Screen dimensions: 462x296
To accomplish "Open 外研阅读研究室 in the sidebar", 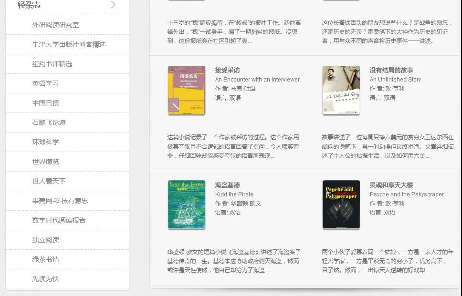I will [x=55, y=25].
